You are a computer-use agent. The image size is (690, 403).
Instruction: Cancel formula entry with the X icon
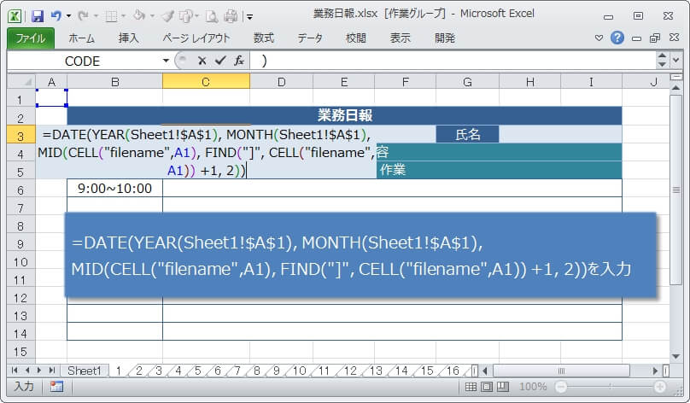tap(202, 61)
